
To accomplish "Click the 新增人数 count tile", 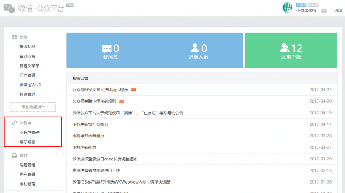I will pyautogui.click(x=199, y=50).
